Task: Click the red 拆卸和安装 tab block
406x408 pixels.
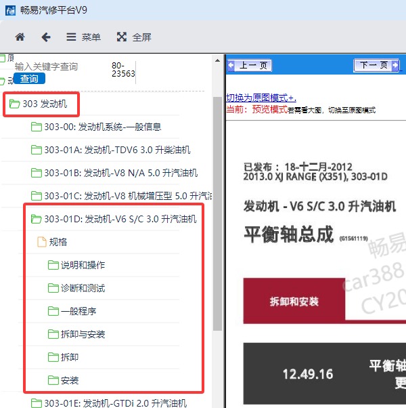Action: (x=294, y=301)
